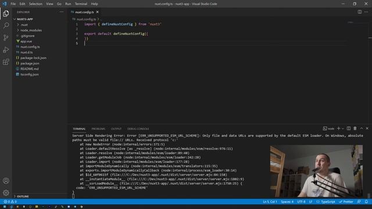
Task: Open the Help menu
Action: 94,4
